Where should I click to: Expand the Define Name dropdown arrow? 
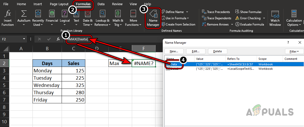187,12
